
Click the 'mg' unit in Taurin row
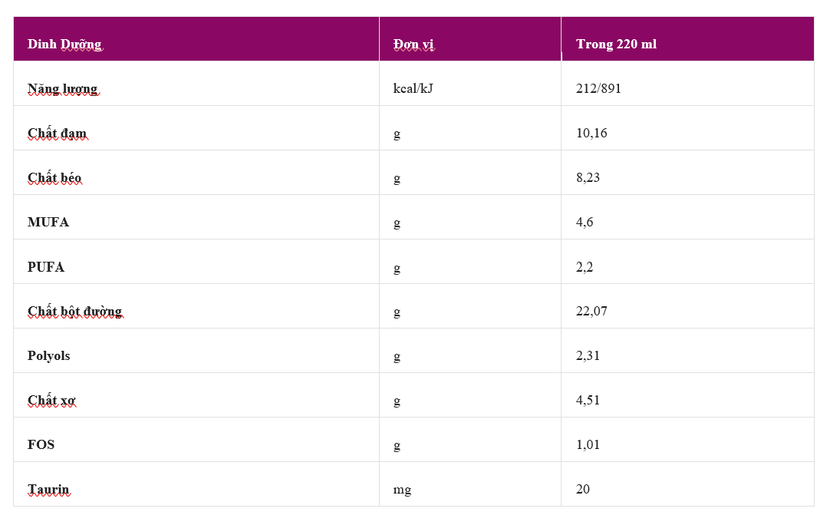pyautogui.click(x=402, y=489)
